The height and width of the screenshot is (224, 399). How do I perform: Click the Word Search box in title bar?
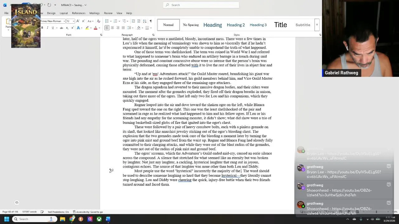[201, 5]
